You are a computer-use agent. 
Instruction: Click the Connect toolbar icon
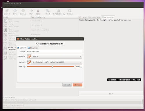(x=7, y=10)
